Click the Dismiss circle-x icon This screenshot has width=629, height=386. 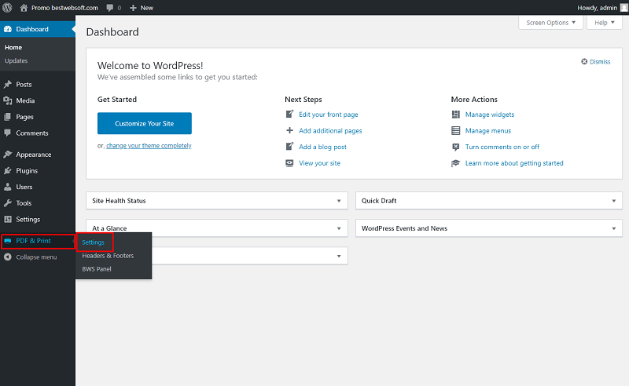pos(584,62)
